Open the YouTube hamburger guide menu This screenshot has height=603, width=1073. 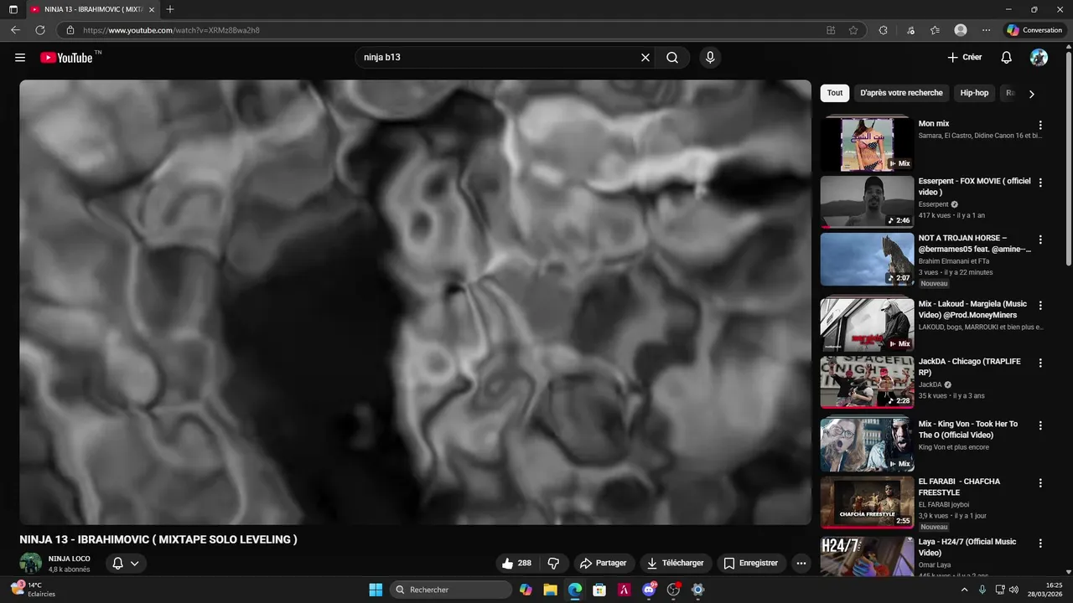20,58
